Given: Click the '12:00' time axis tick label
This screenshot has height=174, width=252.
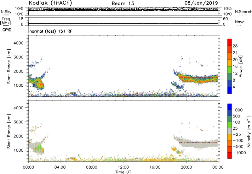Looking at the screenshot, I should [x=123, y=167].
